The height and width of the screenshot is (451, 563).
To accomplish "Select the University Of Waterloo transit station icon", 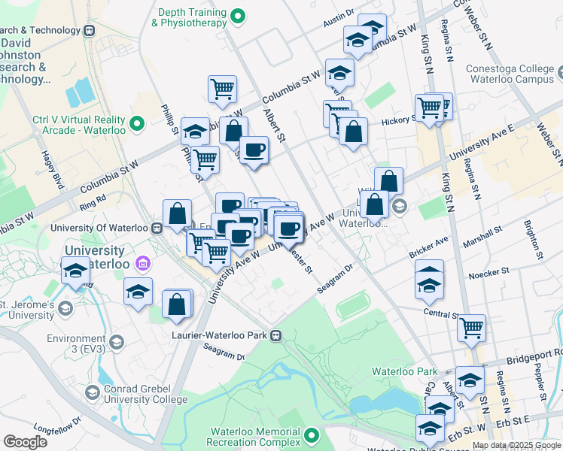I will [x=157, y=229].
